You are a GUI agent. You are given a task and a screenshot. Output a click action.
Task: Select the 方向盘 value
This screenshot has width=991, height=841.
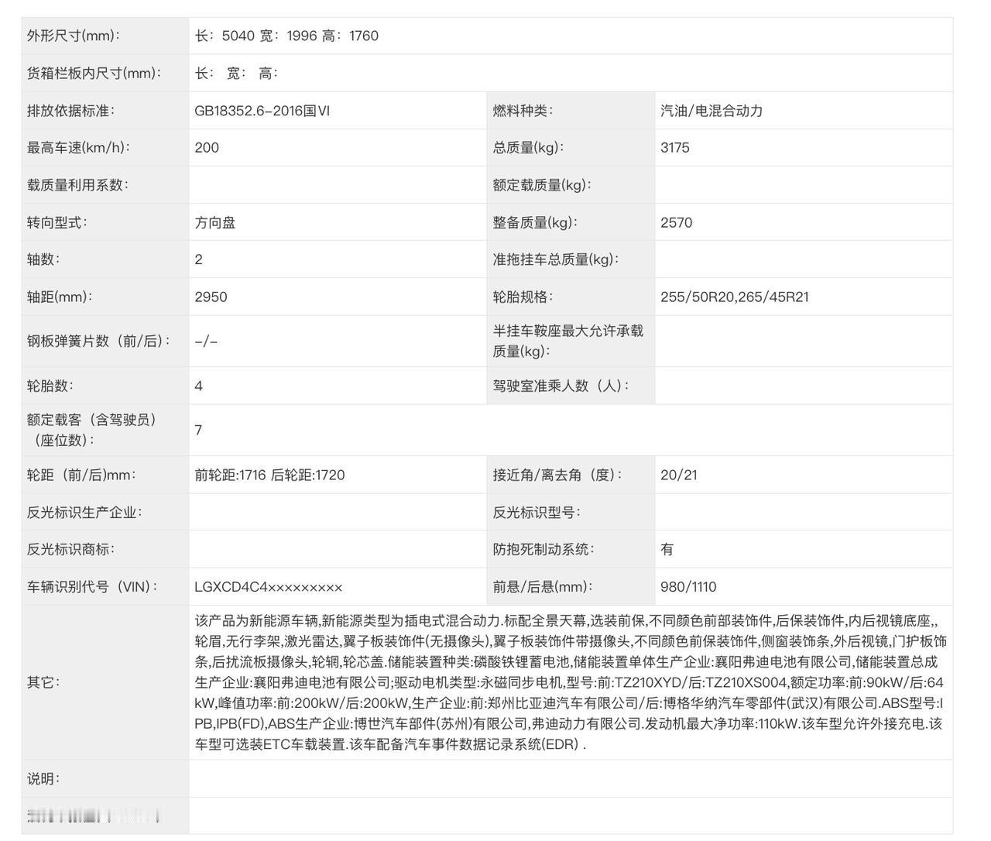(x=214, y=222)
